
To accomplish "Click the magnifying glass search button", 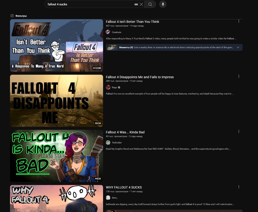I will click(x=150, y=4).
